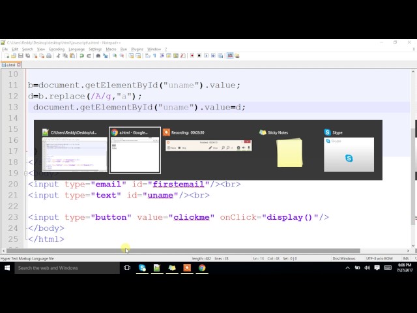The image size is (417, 313).
Task: Click the Chrome icon in taskbar
Action: [x=202, y=268]
